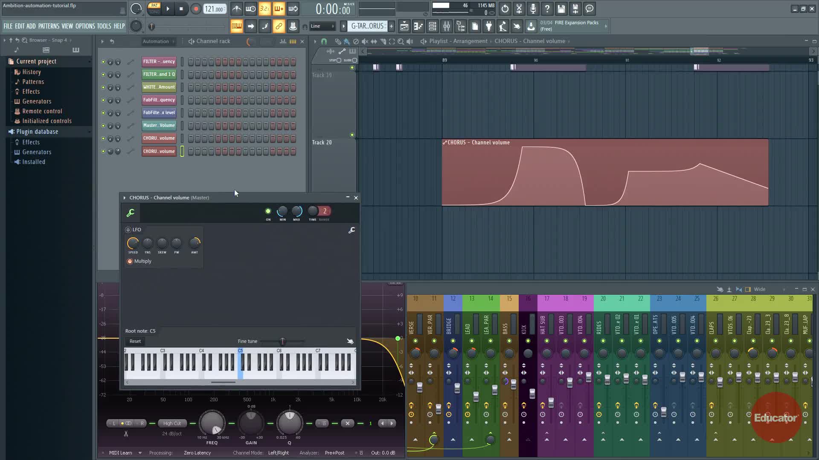The image size is (819, 460).
Task: Click the microphone one-click recording icon
Action: pyautogui.click(x=533, y=9)
